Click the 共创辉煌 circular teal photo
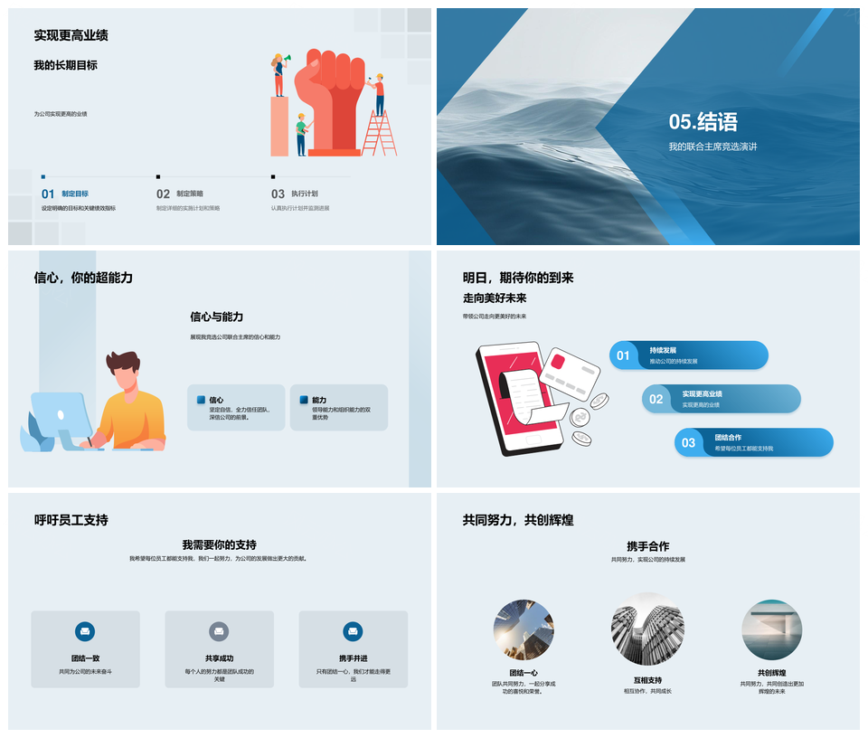The image size is (868, 738). pyautogui.click(x=771, y=629)
